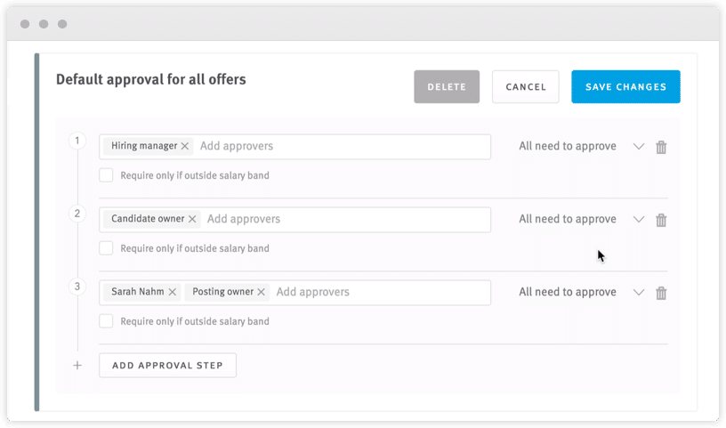The height and width of the screenshot is (428, 726).
Task: Open step 1 'All need to approve' dropdown
Action: pyautogui.click(x=639, y=146)
